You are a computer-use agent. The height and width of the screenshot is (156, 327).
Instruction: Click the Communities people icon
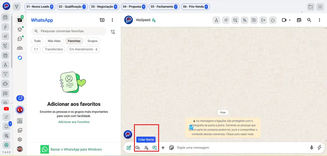[x=20, y=48]
